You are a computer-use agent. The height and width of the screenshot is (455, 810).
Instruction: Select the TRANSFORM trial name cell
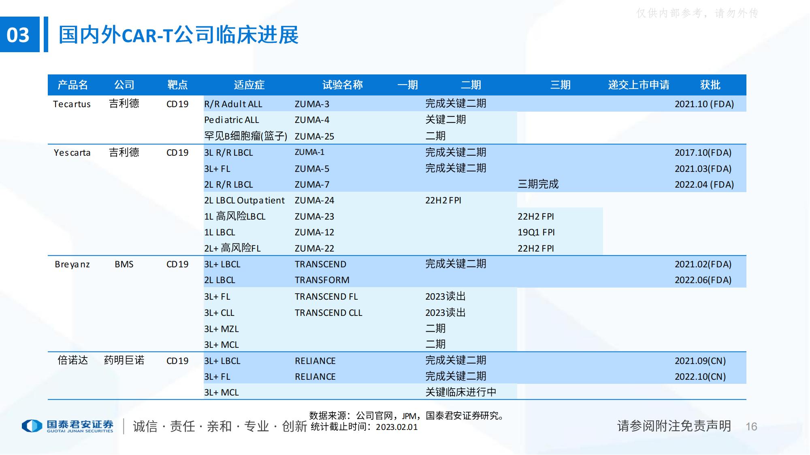(322, 280)
